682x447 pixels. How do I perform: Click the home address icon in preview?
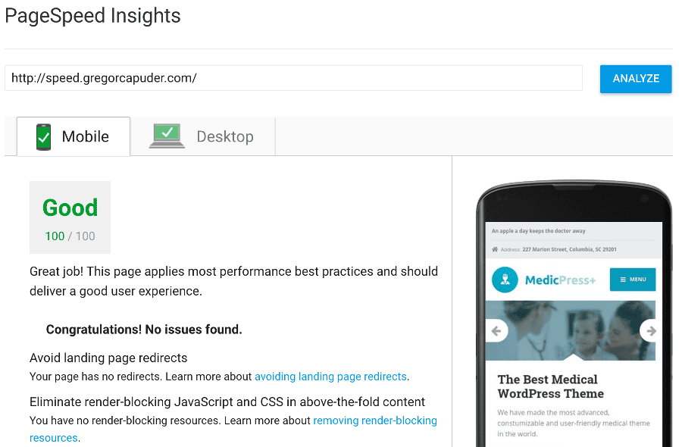click(x=495, y=249)
